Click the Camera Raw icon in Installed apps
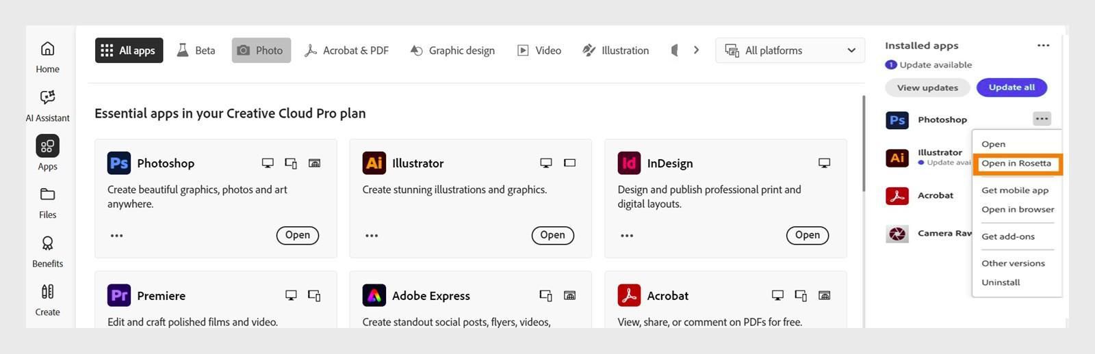Screen dimensions: 1095x354 click(x=897, y=234)
